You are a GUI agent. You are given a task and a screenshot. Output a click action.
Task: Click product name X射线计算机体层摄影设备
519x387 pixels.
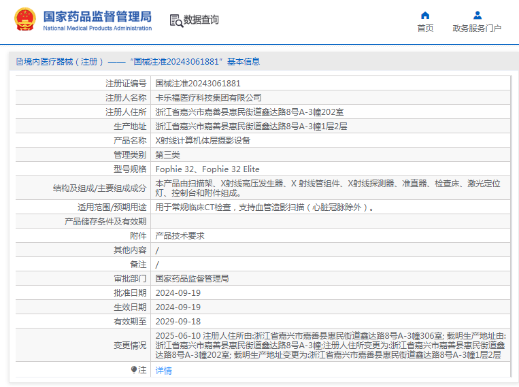[203, 140]
